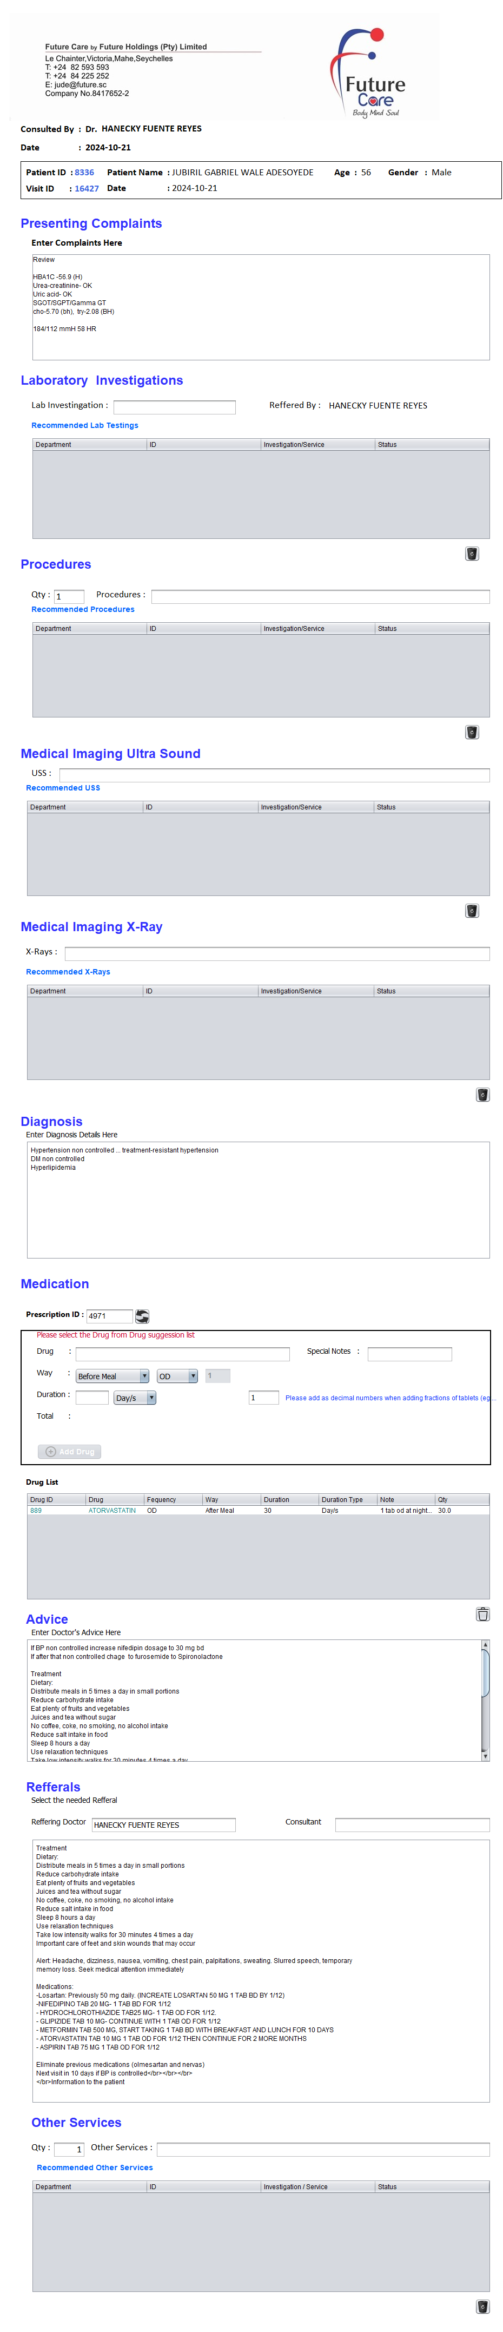Select Drug ID 889 in Drug List
Screen dimensions: 503x2332
tap(36, 1510)
